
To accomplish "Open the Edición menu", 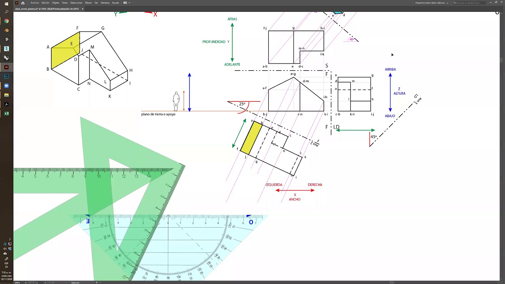I will click(45, 3).
